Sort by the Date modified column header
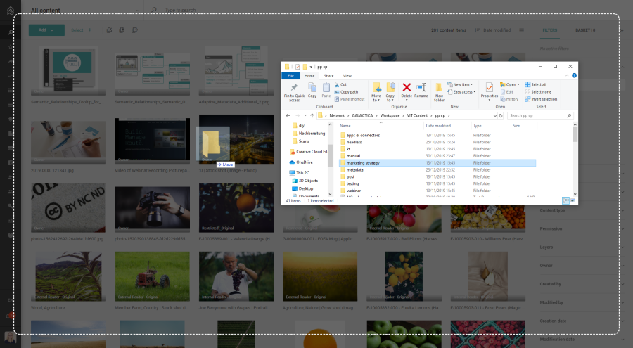The height and width of the screenshot is (348, 633). click(438, 126)
